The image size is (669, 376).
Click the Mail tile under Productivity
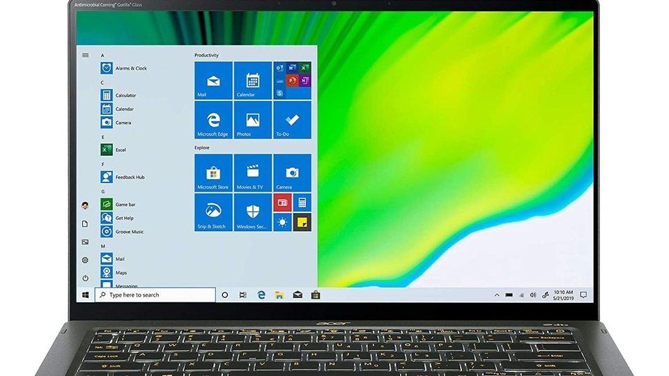[x=213, y=81]
